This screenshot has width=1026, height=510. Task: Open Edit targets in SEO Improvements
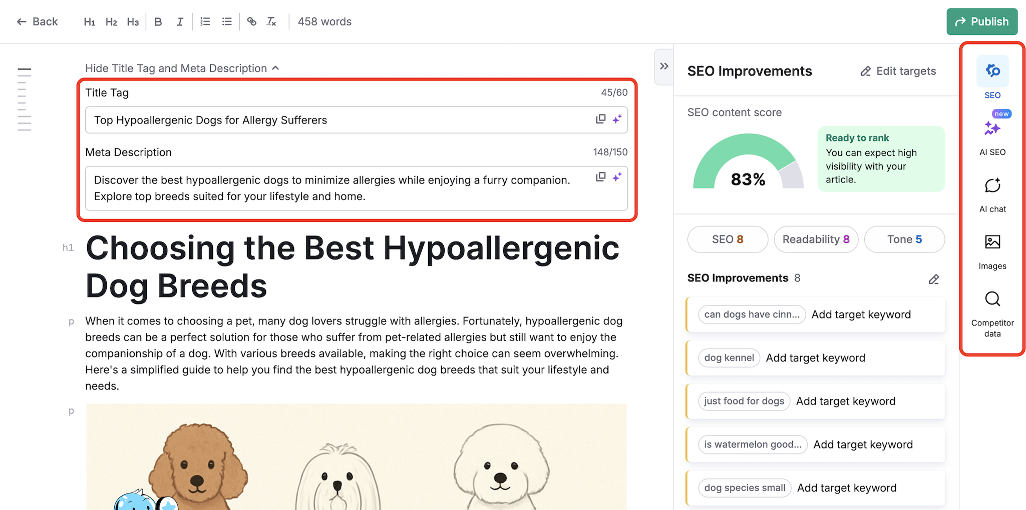(x=898, y=71)
